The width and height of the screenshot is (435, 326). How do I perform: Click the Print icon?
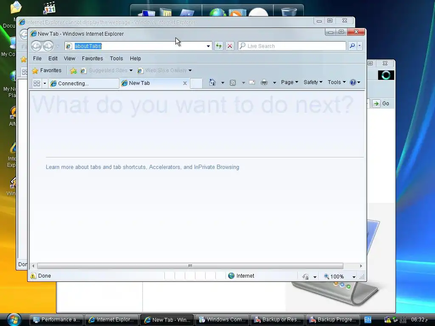pyautogui.click(x=264, y=82)
